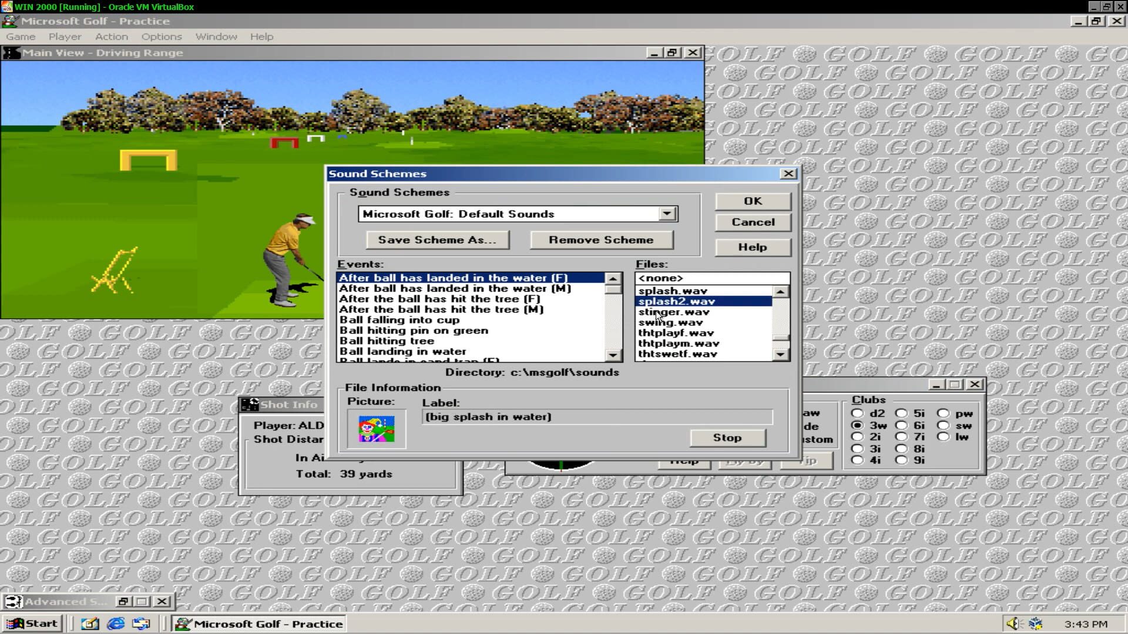The image size is (1128, 634).
Task: Open Outlook Express from Quick Launch
Action: tap(141, 623)
